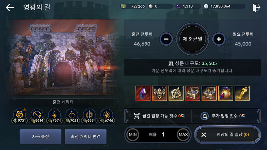This screenshot has height=150, width=267.
Task: Tap the archer character emblem 7021
Action: pos(72,116)
